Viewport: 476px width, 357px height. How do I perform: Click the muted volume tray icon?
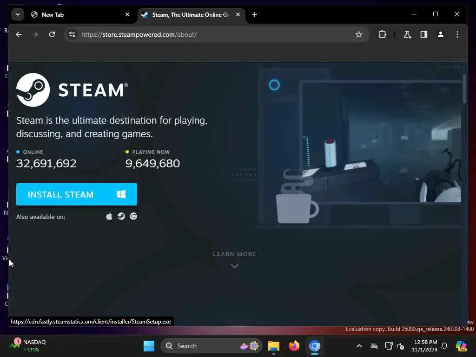(x=401, y=346)
